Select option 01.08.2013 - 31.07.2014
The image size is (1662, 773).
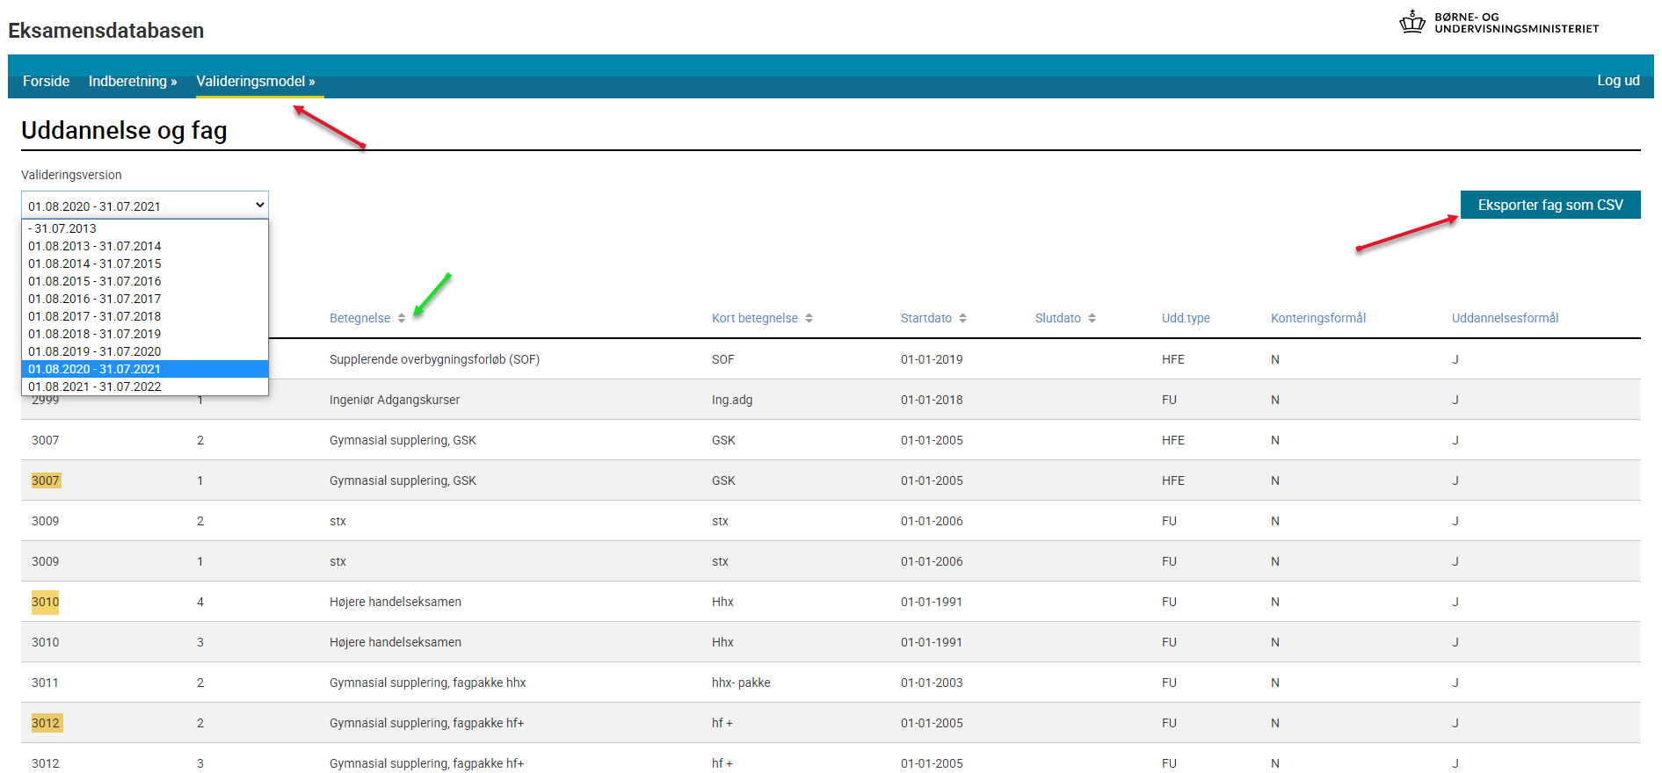pos(145,246)
